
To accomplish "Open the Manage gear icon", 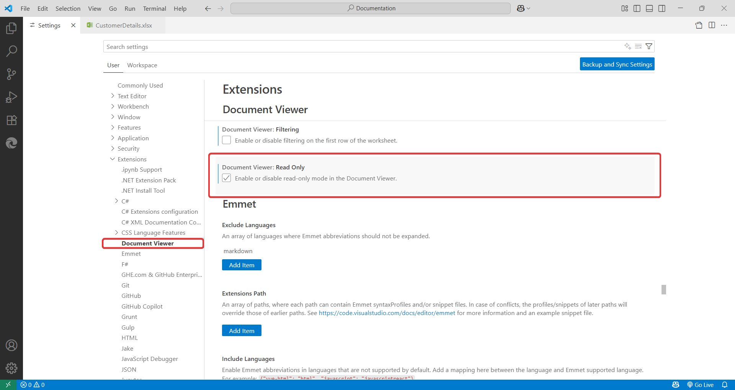I will [x=11, y=368].
